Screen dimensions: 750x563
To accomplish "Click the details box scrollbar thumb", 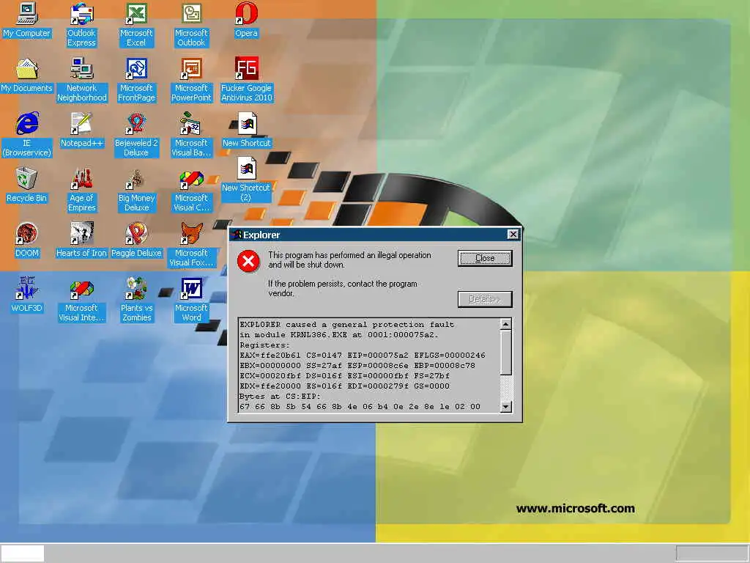I will tap(505, 353).
